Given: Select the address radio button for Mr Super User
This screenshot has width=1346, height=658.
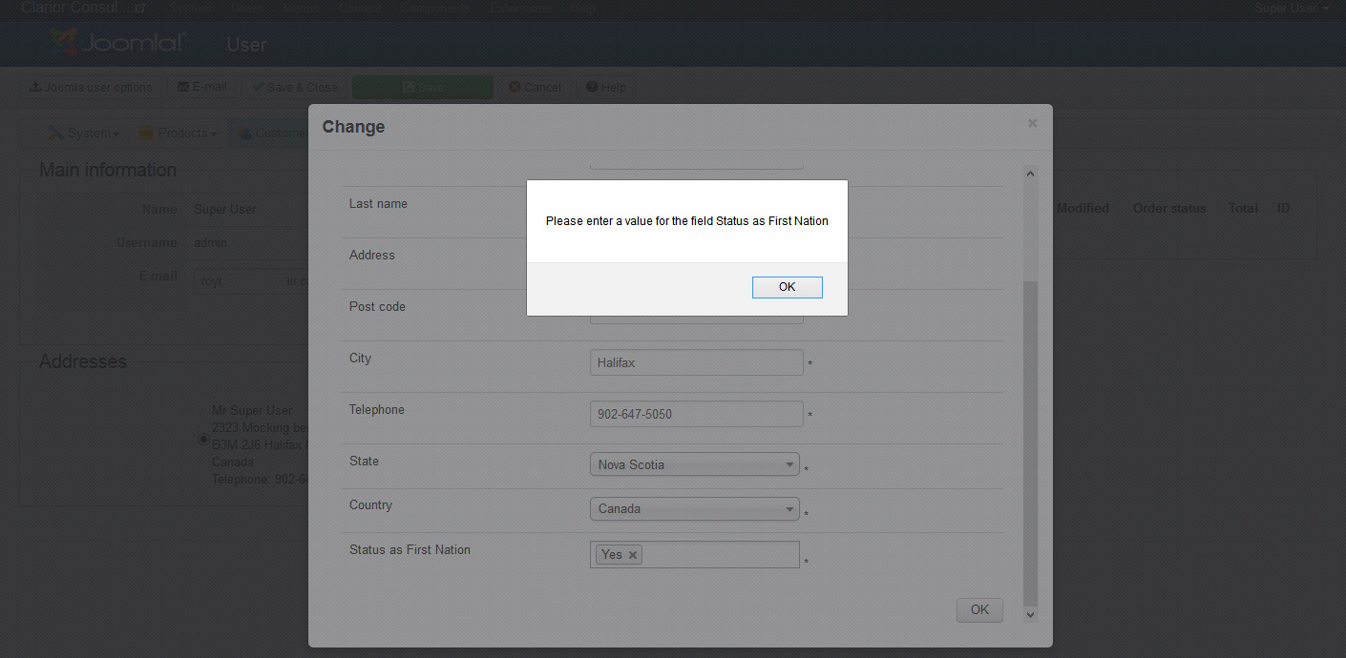Looking at the screenshot, I should tap(202, 439).
